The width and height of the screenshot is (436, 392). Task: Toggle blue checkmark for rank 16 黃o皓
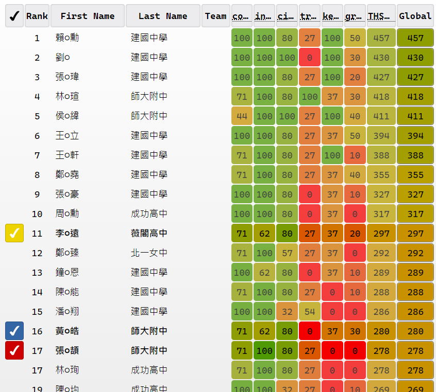click(14, 331)
